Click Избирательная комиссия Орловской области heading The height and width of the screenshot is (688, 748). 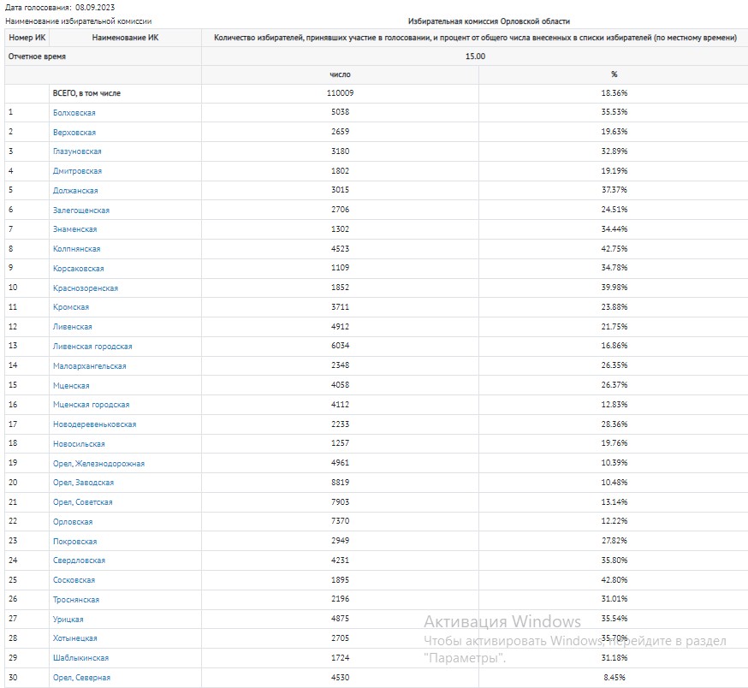(489, 21)
